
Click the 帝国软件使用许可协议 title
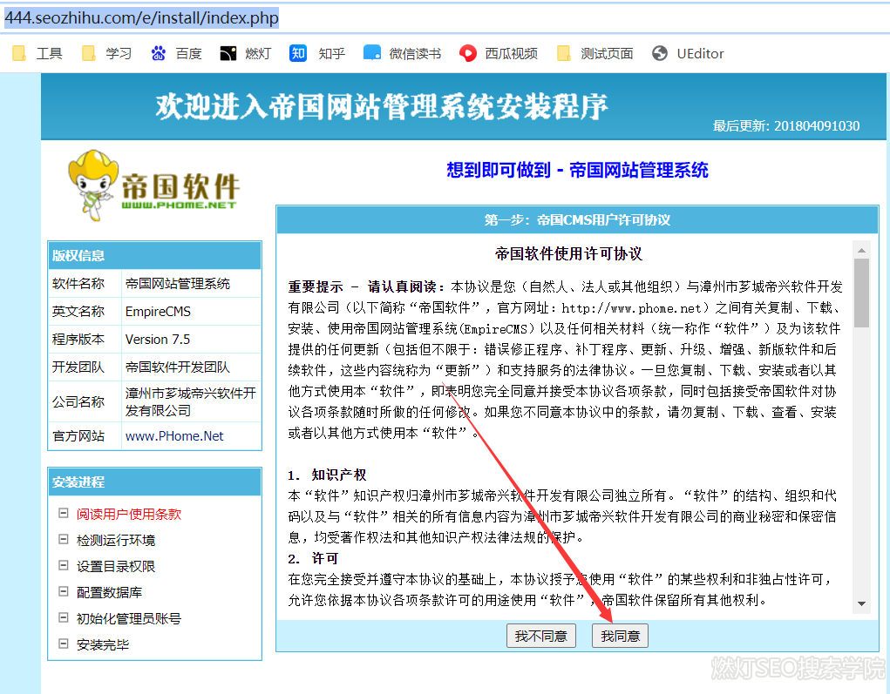(568, 253)
